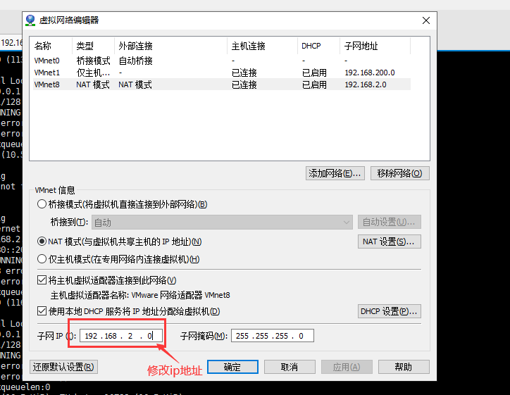
Task: Confirm with the 确定 button
Action: click(x=232, y=367)
